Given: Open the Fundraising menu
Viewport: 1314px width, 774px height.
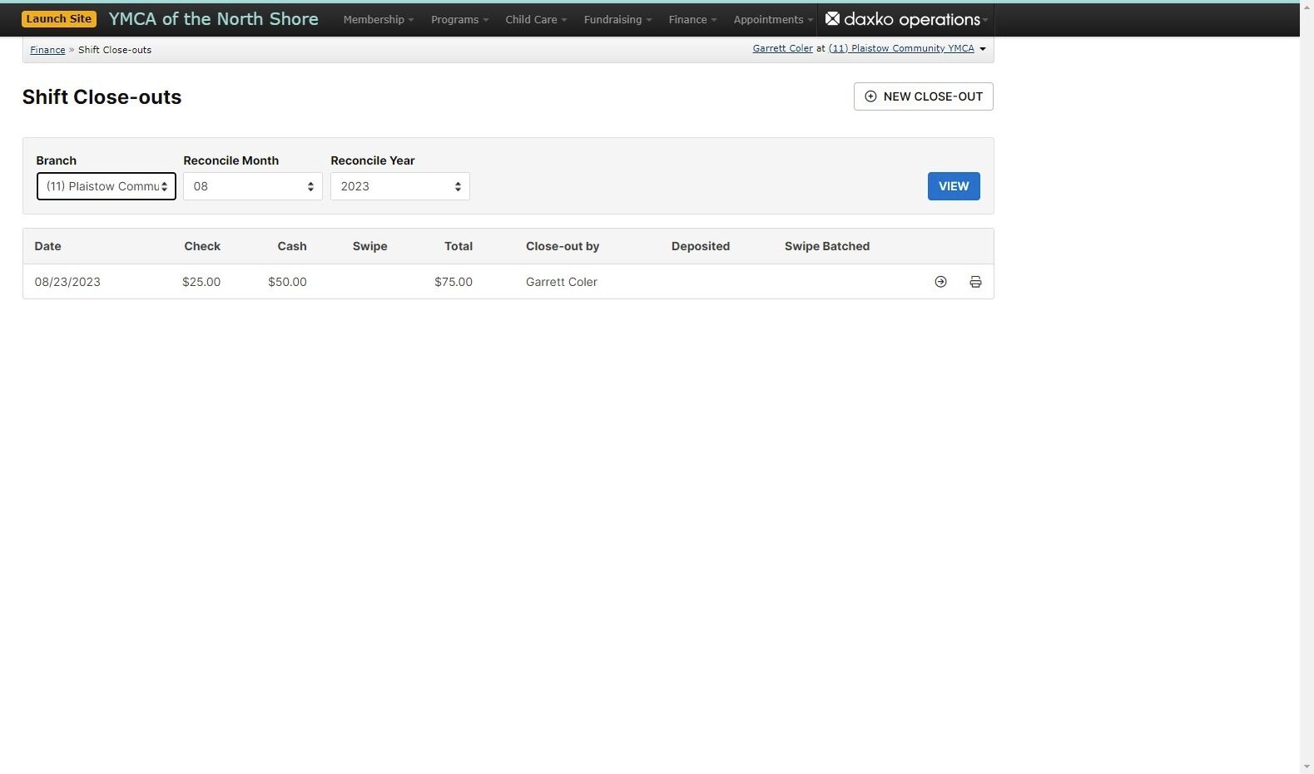Looking at the screenshot, I should [617, 19].
